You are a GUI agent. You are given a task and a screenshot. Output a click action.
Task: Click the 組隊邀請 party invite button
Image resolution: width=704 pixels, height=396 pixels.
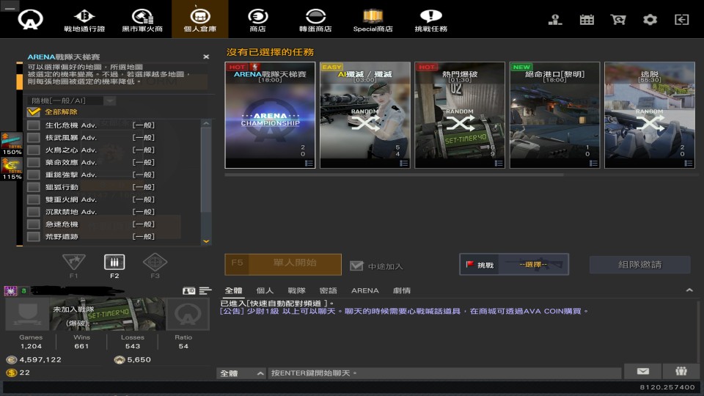[x=639, y=265]
